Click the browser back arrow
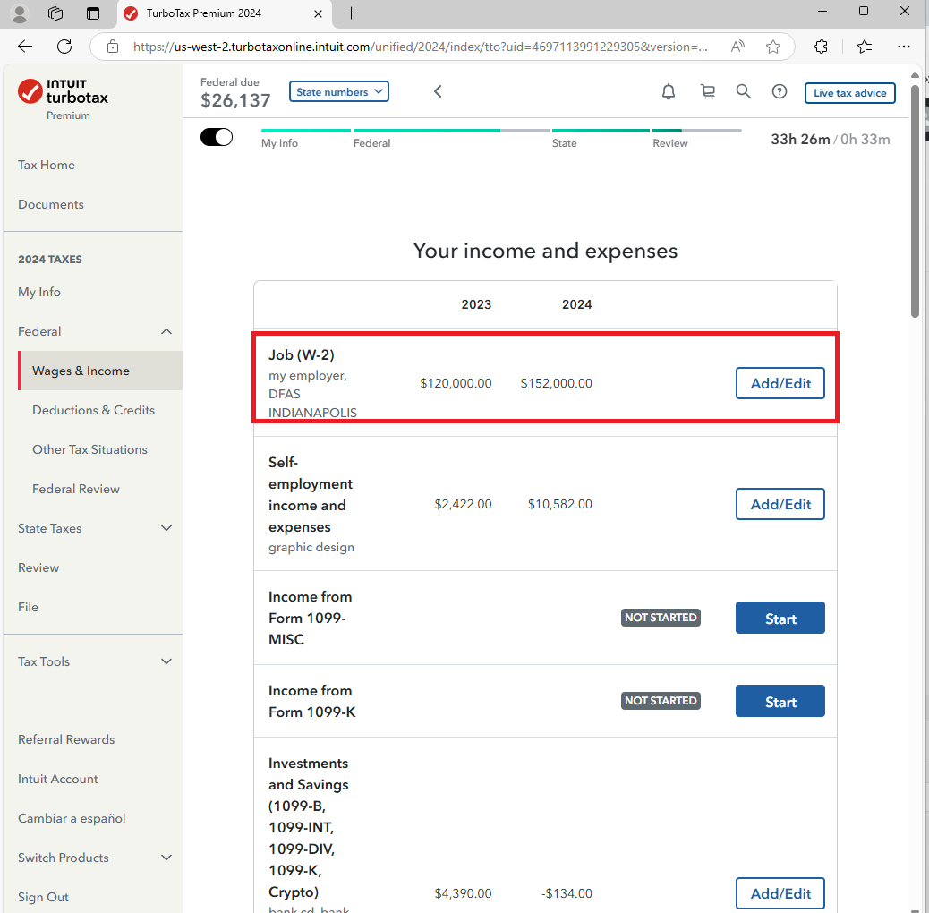929x913 pixels. pos(25,47)
